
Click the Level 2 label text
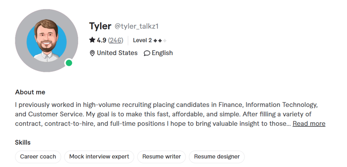tap(142, 40)
